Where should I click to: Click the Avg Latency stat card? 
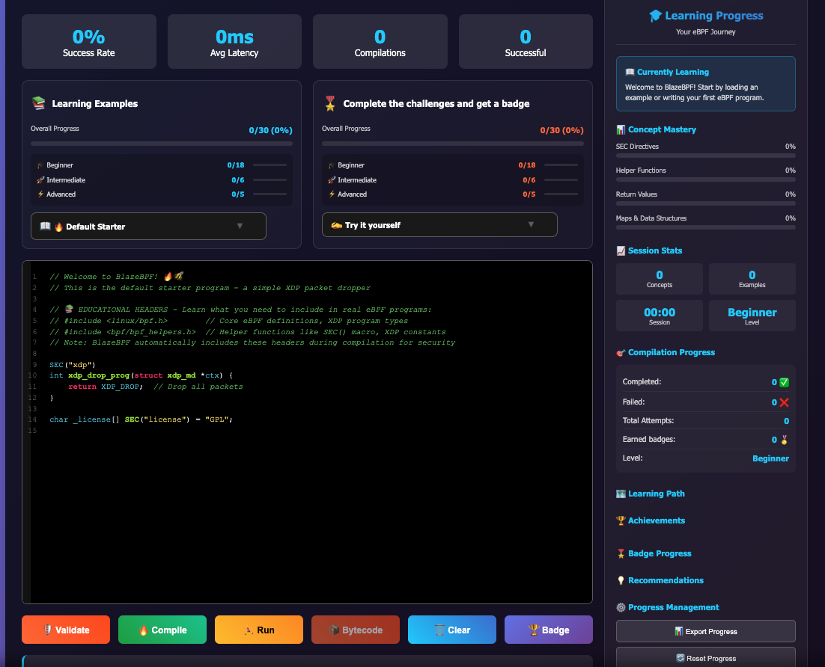coord(234,42)
